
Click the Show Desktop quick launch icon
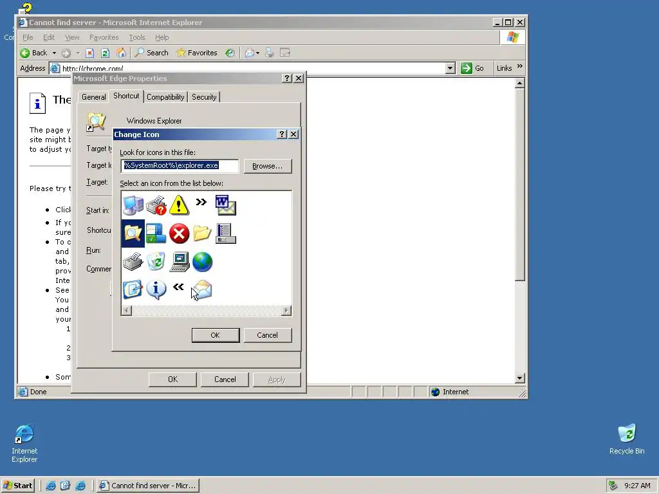coord(65,486)
